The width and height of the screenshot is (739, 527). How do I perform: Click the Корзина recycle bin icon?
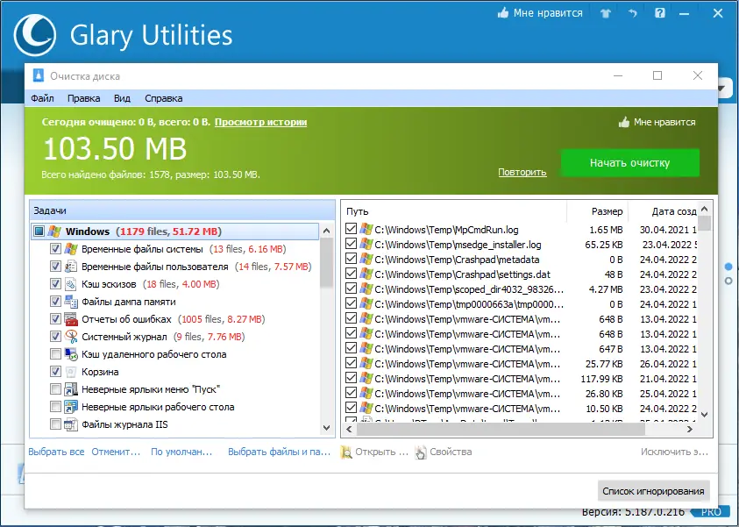pos(71,372)
